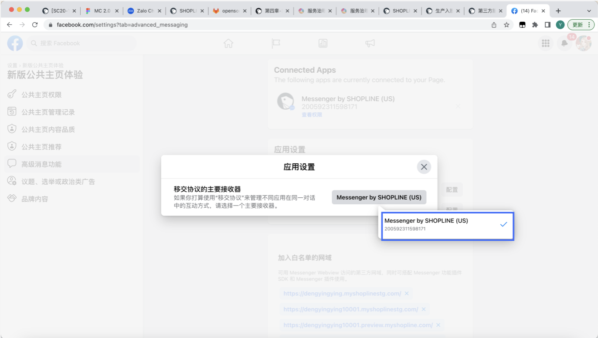Bookmark this page with the star icon
The image size is (598, 338).
[506, 25]
